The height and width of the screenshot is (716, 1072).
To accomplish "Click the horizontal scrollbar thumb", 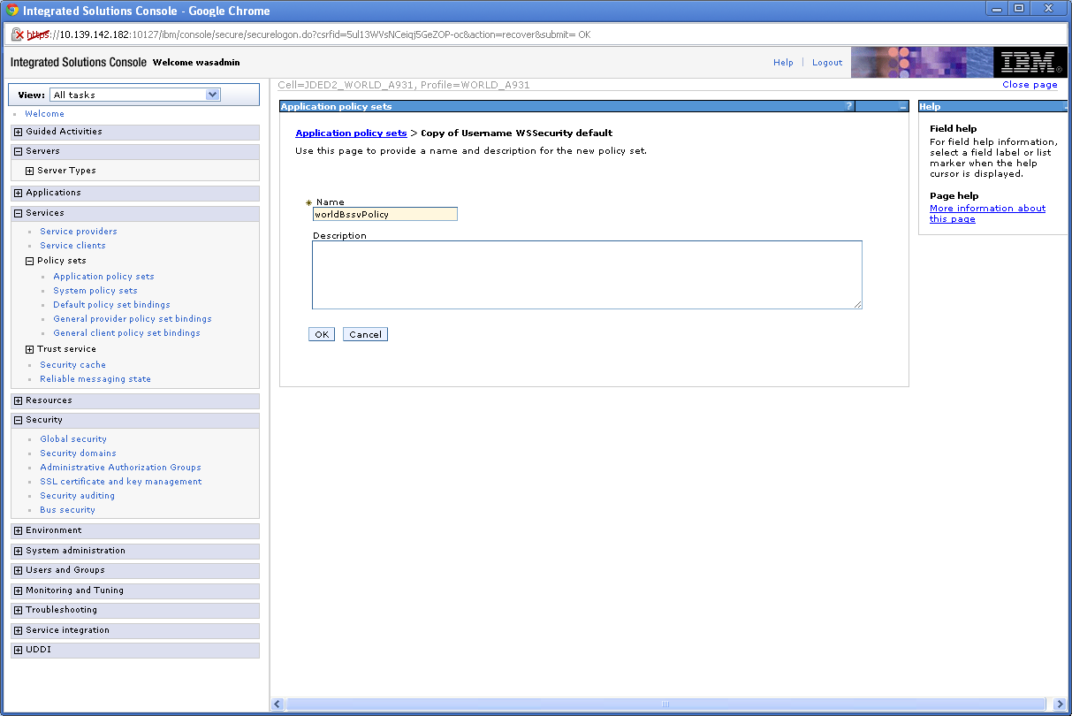I will (x=665, y=705).
